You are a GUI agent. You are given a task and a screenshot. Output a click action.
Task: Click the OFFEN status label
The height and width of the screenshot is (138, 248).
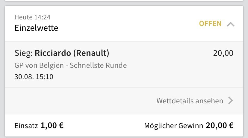pyautogui.click(x=210, y=24)
